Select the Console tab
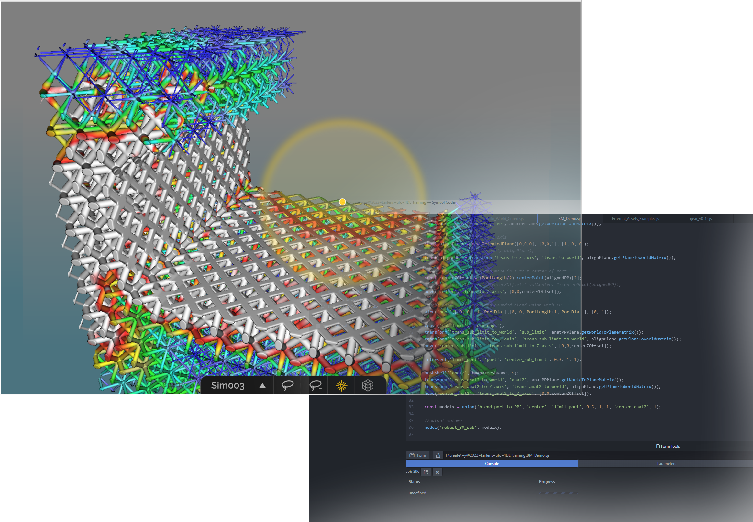This screenshot has width=753, height=522. [492, 463]
